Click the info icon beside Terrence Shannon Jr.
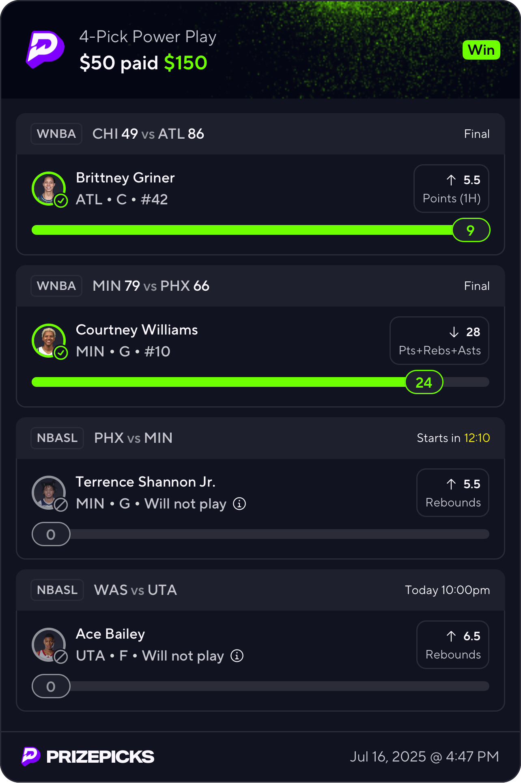Image resolution: width=521 pixels, height=783 pixels. click(x=239, y=504)
